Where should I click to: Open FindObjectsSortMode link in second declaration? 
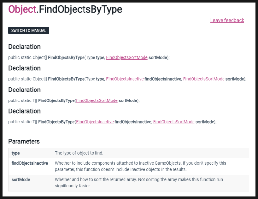click(204, 79)
